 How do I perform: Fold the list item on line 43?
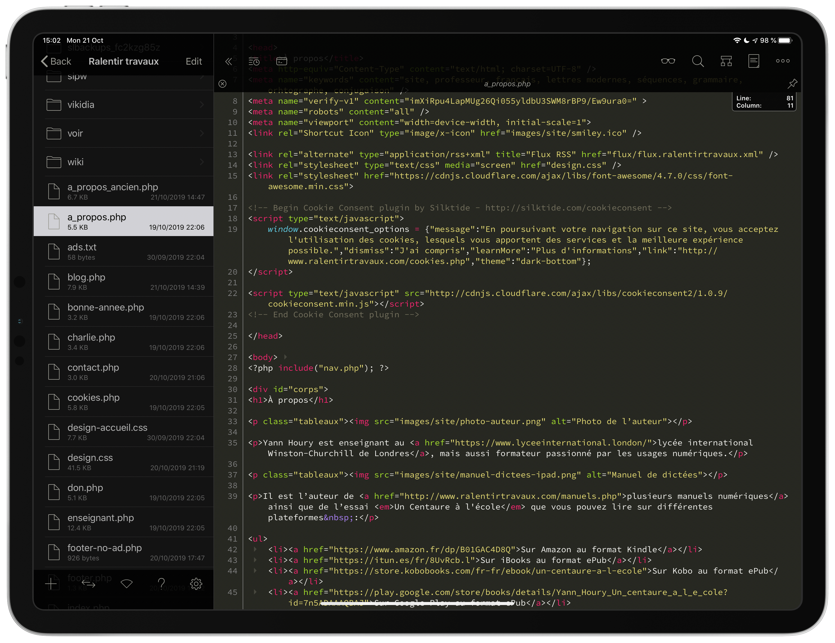pos(255,560)
